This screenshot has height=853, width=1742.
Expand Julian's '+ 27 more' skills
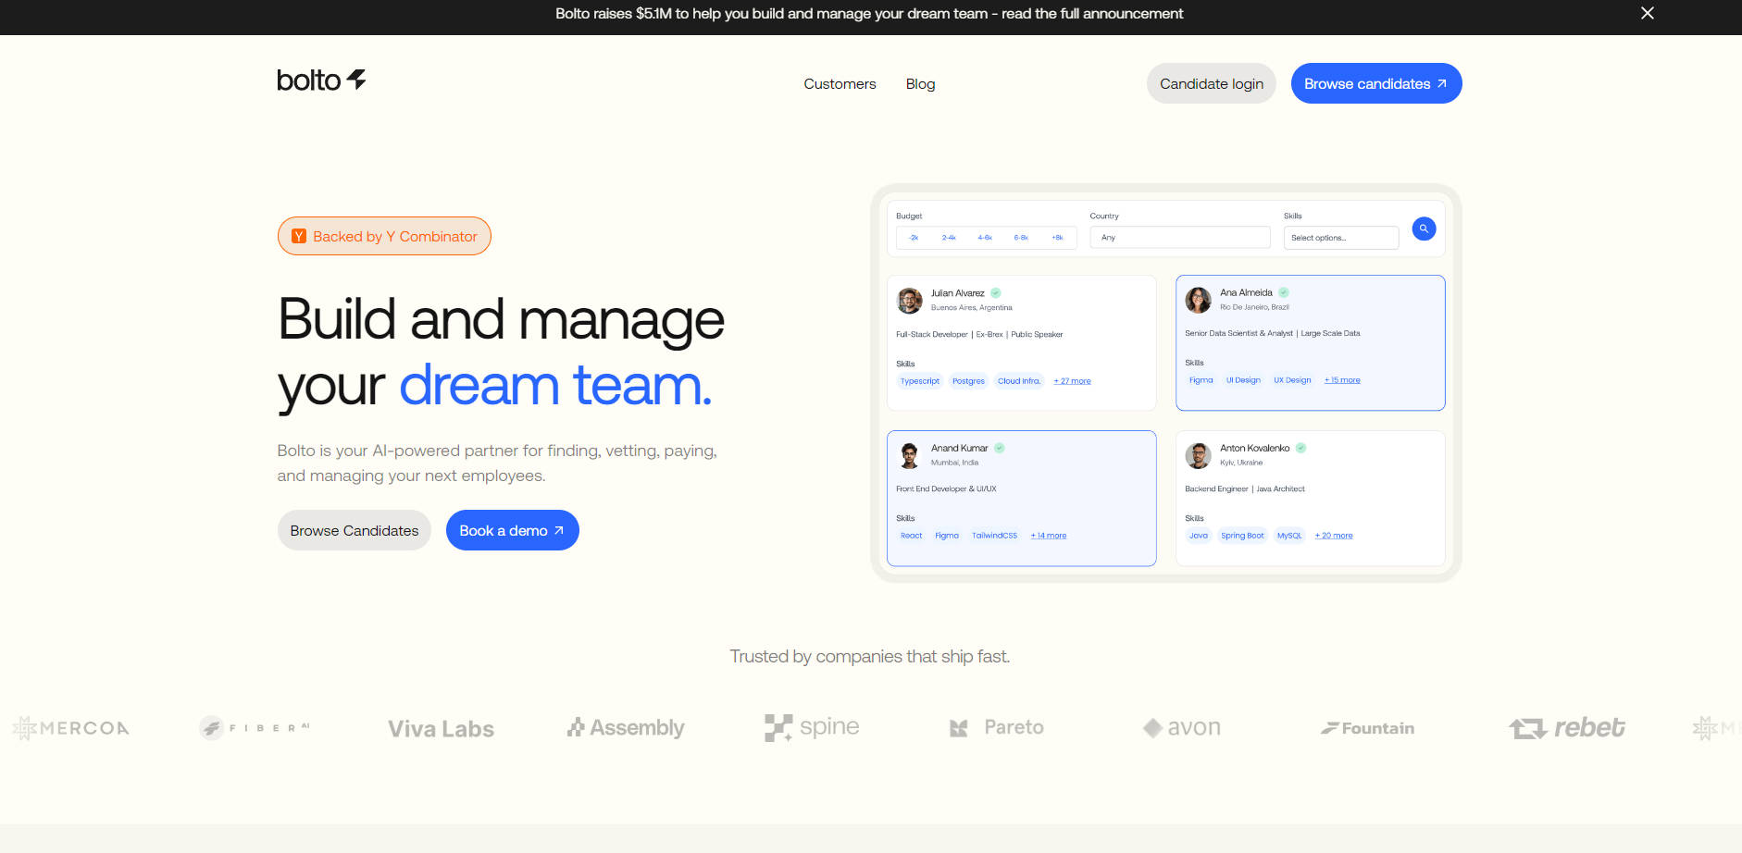pos(1072,381)
